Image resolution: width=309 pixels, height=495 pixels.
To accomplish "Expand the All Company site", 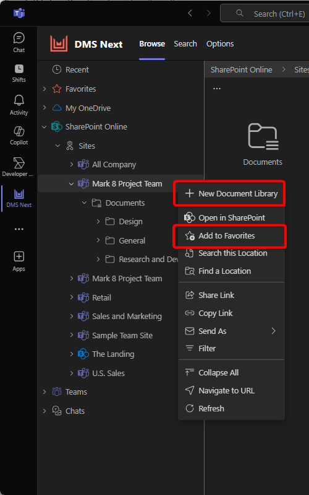I will coord(72,164).
